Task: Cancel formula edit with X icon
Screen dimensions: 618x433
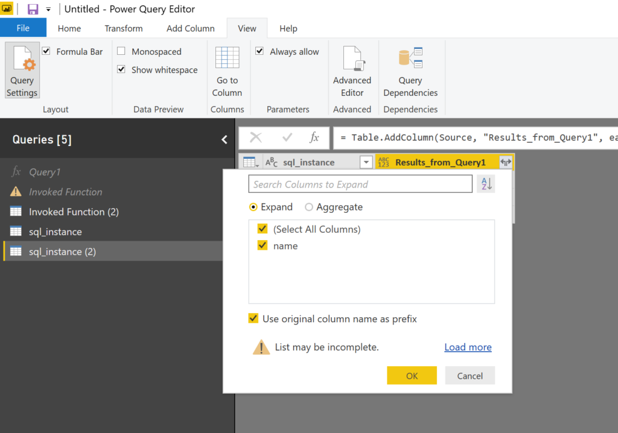Action: click(256, 137)
